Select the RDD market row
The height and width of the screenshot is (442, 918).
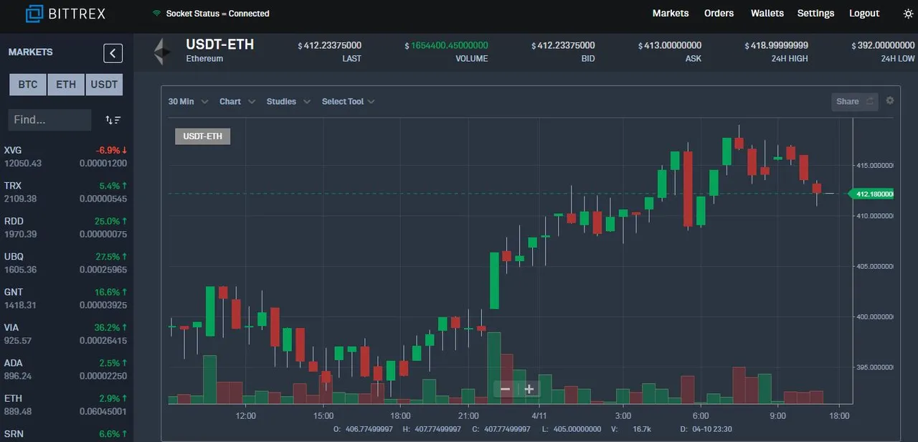click(x=66, y=227)
